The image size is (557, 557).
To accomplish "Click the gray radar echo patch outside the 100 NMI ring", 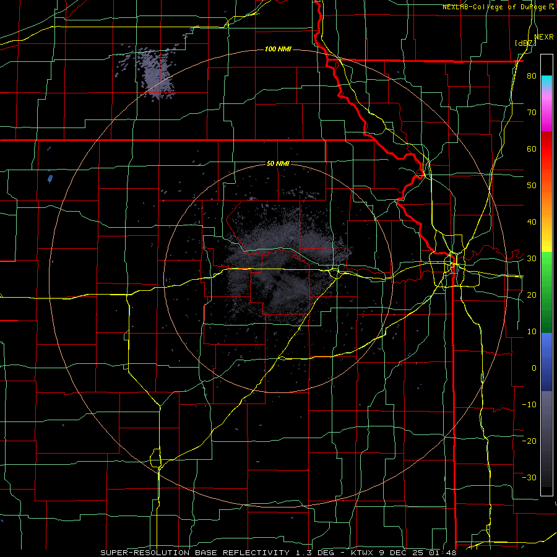I will pos(157,74).
